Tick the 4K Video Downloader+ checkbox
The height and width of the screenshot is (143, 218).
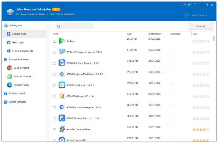point(55,130)
